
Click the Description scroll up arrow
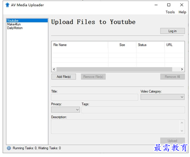(182, 123)
